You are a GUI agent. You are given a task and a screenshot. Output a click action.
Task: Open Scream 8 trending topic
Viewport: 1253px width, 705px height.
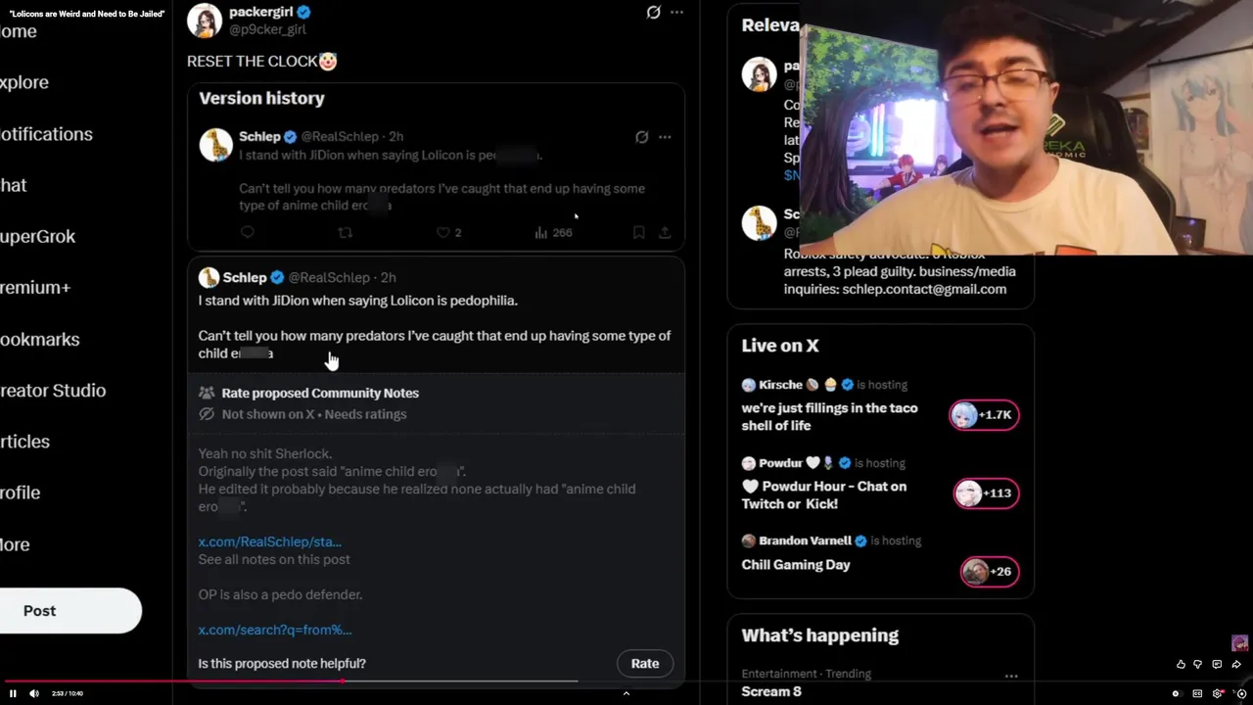coord(771,691)
